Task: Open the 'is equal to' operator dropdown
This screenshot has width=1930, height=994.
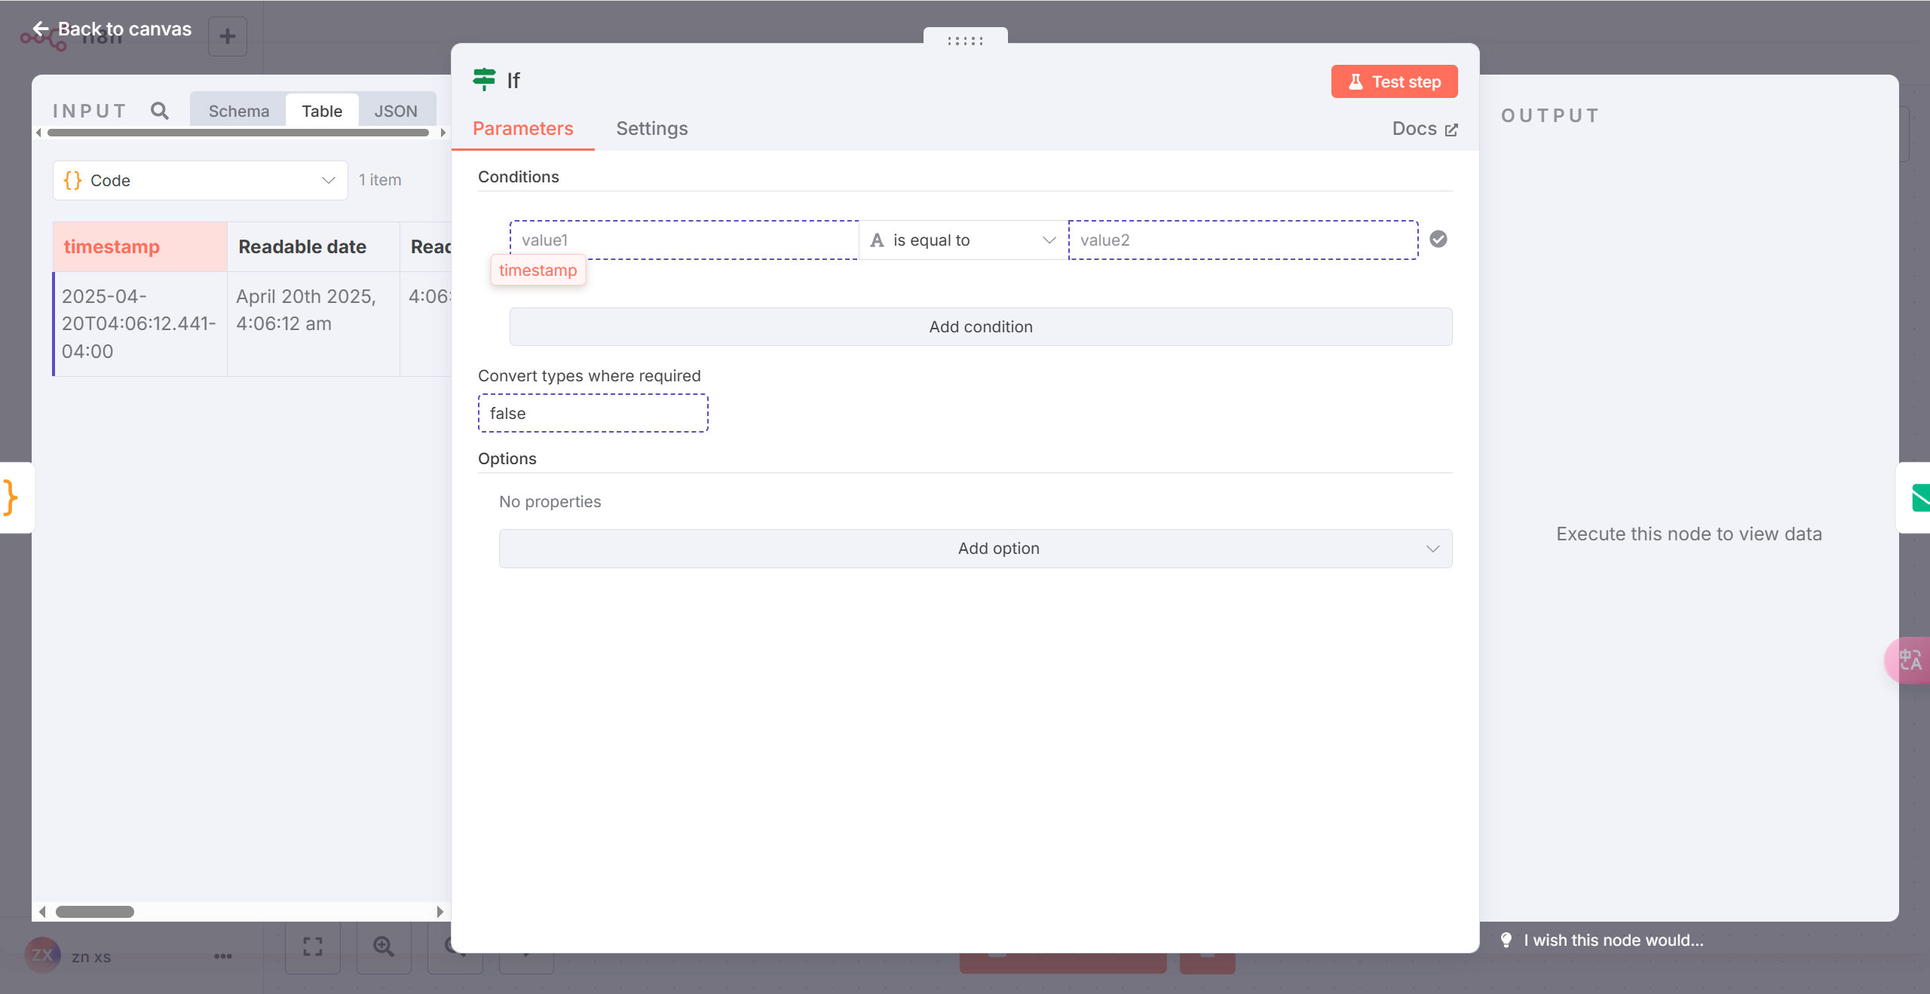Action: (963, 240)
